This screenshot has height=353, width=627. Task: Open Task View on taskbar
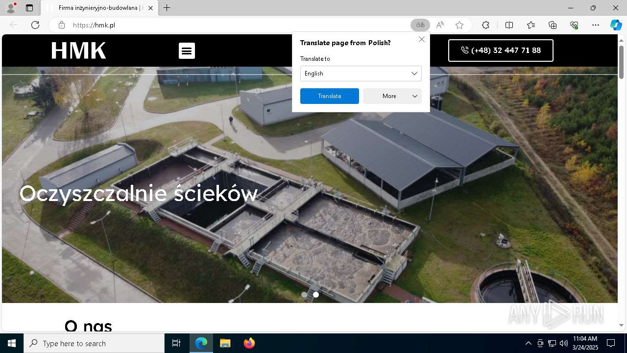pyautogui.click(x=176, y=343)
